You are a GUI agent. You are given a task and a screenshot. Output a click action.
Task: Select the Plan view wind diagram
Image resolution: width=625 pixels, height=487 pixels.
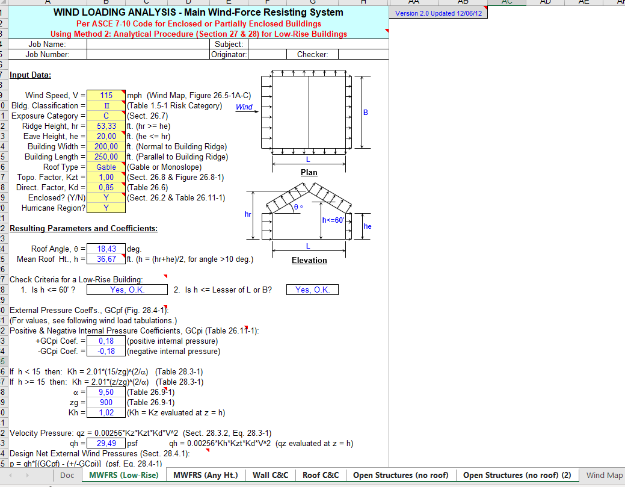pyautogui.click(x=309, y=114)
